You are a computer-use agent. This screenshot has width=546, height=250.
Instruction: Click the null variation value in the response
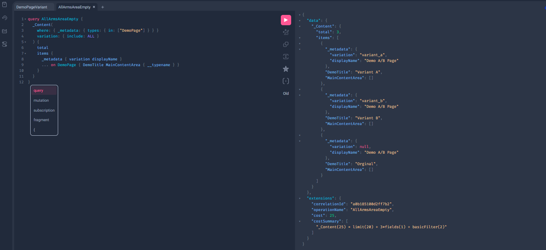(x=364, y=147)
